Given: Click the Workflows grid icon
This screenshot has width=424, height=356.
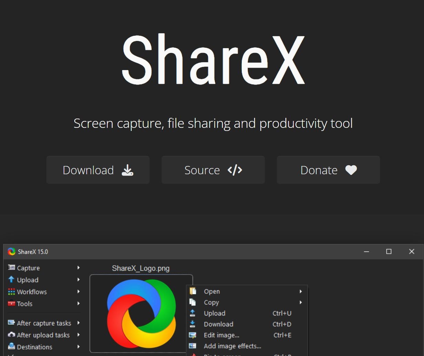Looking at the screenshot, I should click(x=11, y=291).
